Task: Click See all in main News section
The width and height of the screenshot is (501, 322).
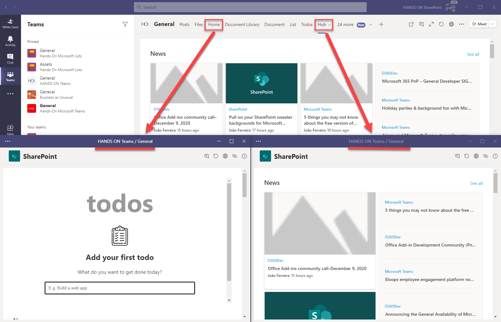Action: point(473,54)
